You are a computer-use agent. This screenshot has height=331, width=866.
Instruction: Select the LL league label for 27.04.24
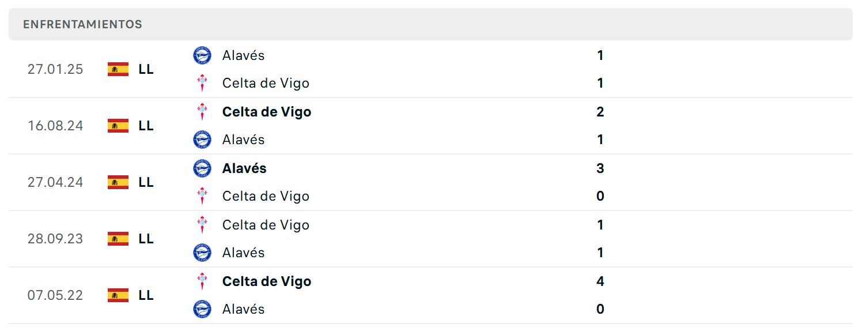pyautogui.click(x=146, y=182)
